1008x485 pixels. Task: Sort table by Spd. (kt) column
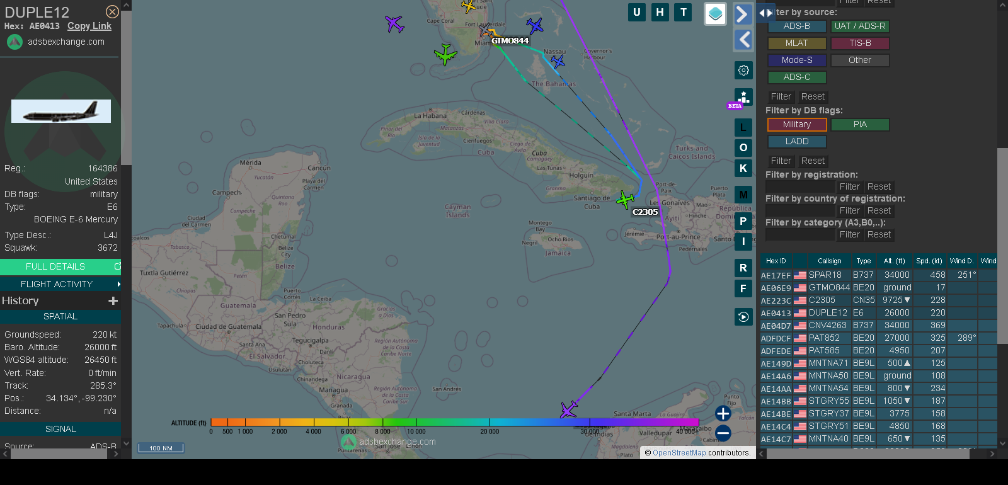929,261
